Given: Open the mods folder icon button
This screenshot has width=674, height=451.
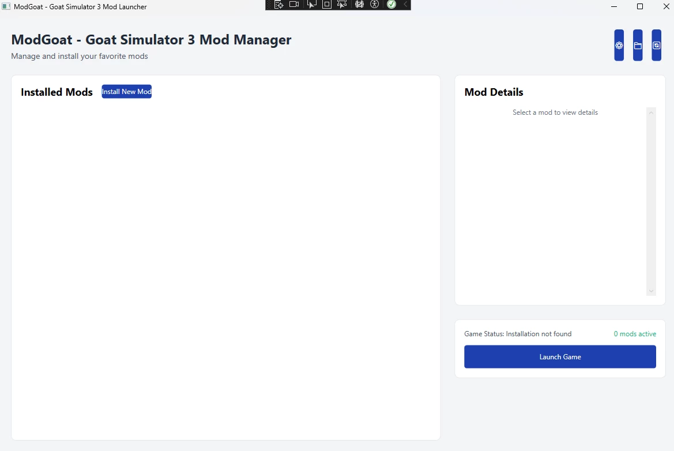Looking at the screenshot, I should (x=638, y=45).
